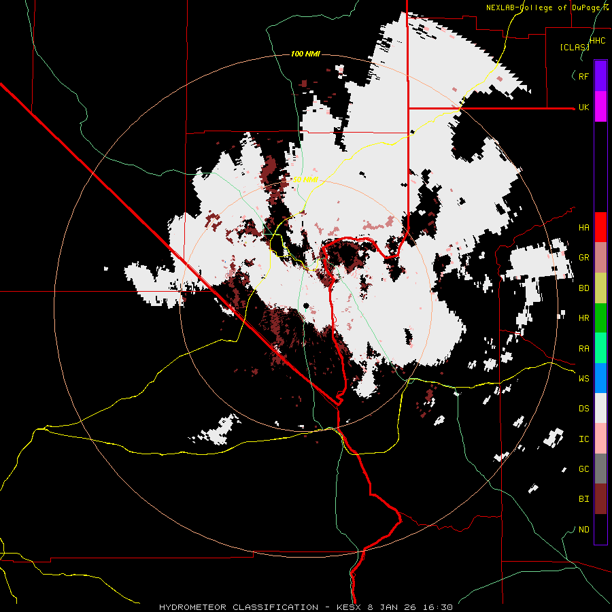
Task: Click the 16:30 timestamp
Action: pos(439,607)
